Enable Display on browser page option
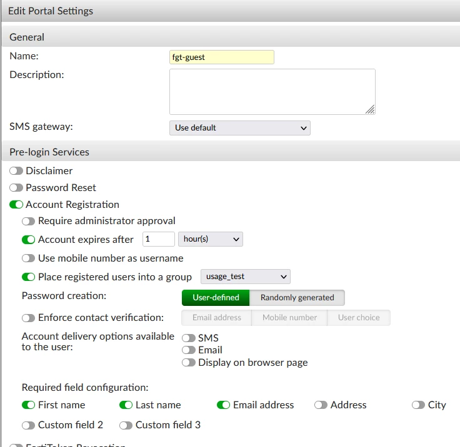460x447 pixels. [x=189, y=363]
